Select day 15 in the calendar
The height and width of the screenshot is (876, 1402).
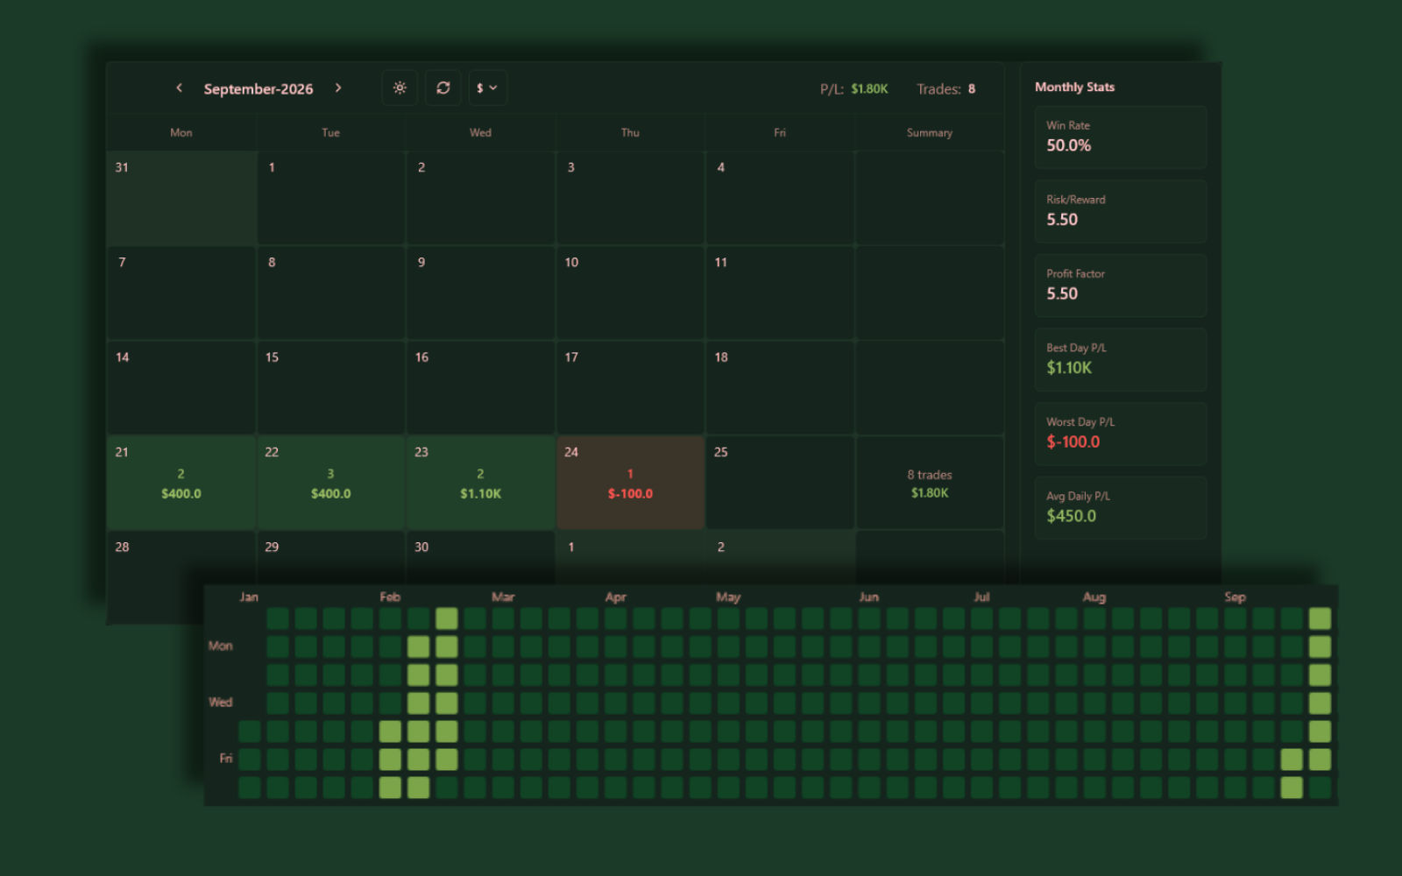point(331,388)
